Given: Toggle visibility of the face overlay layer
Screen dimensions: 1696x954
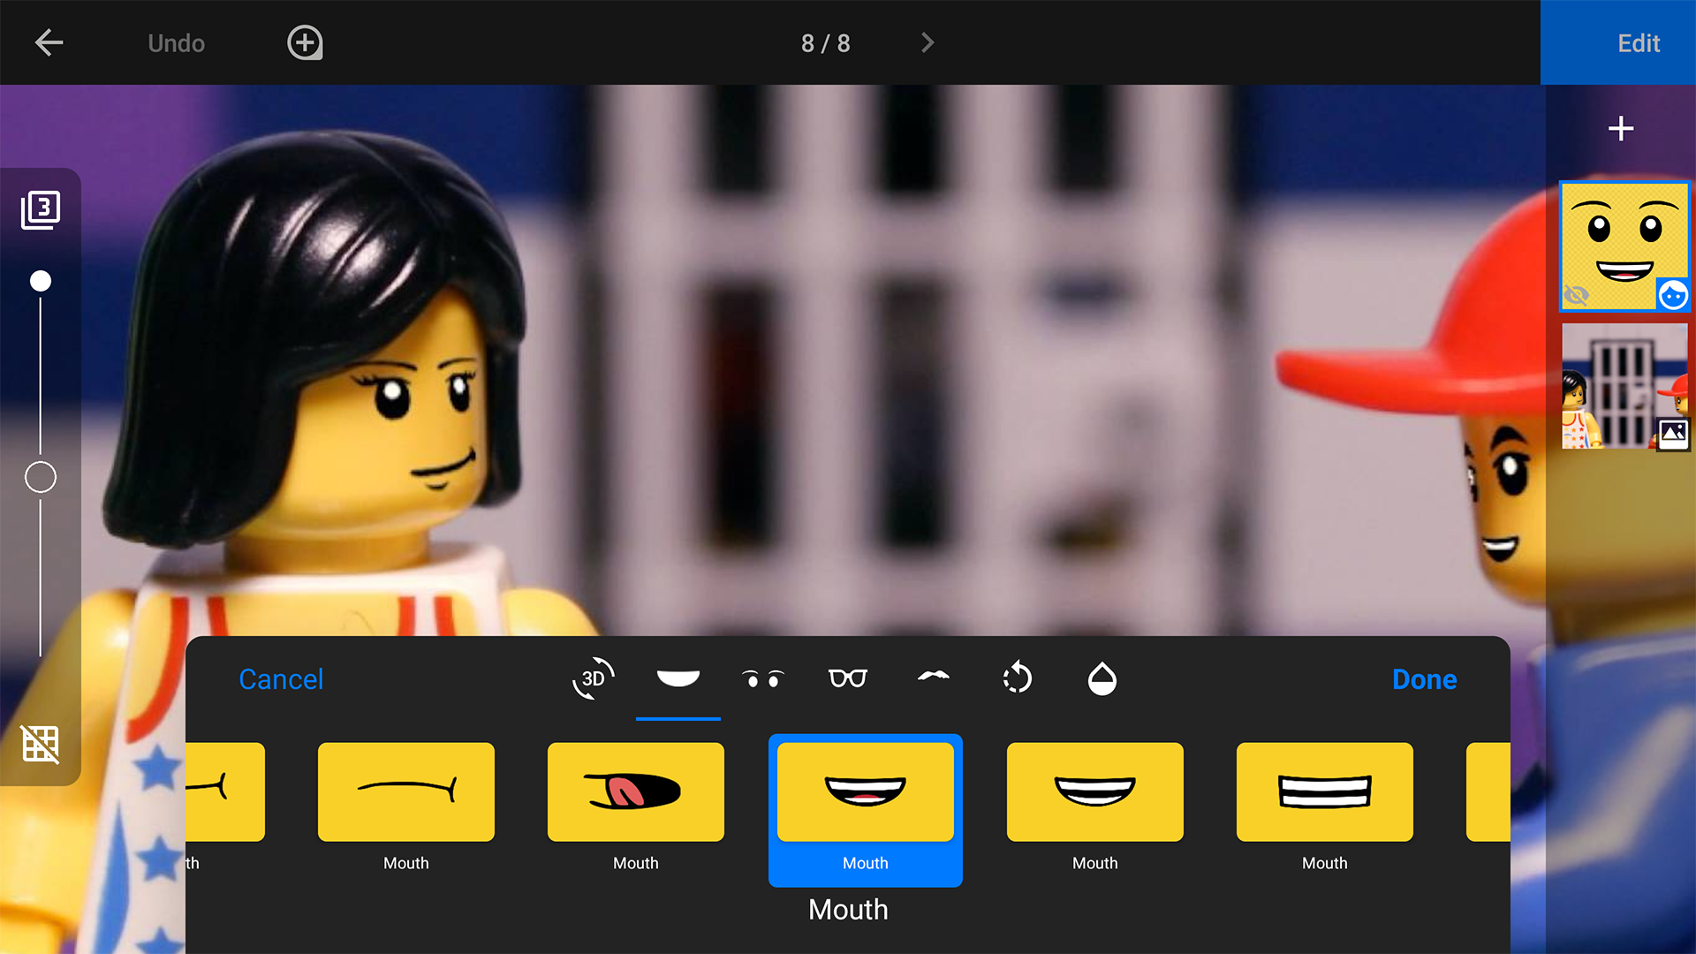Looking at the screenshot, I should [x=1578, y=297].
